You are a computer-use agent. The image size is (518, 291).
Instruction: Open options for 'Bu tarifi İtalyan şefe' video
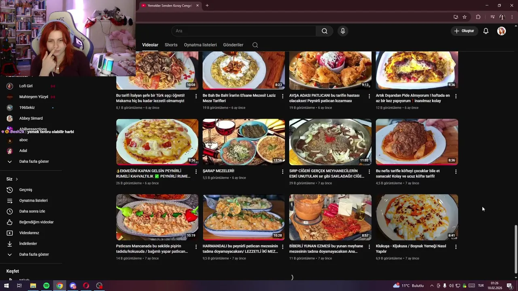[x=196, y=96]
